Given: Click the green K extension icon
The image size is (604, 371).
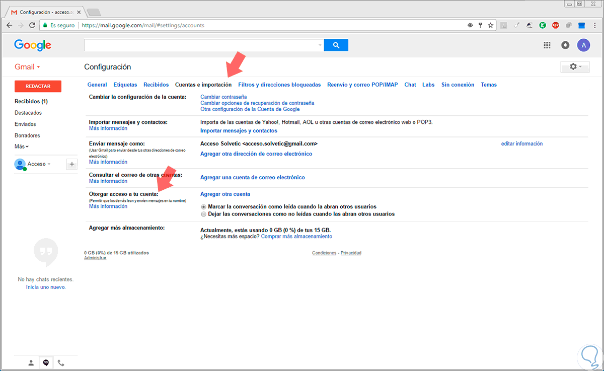Looking at the screenshot, I should point(543,25).
